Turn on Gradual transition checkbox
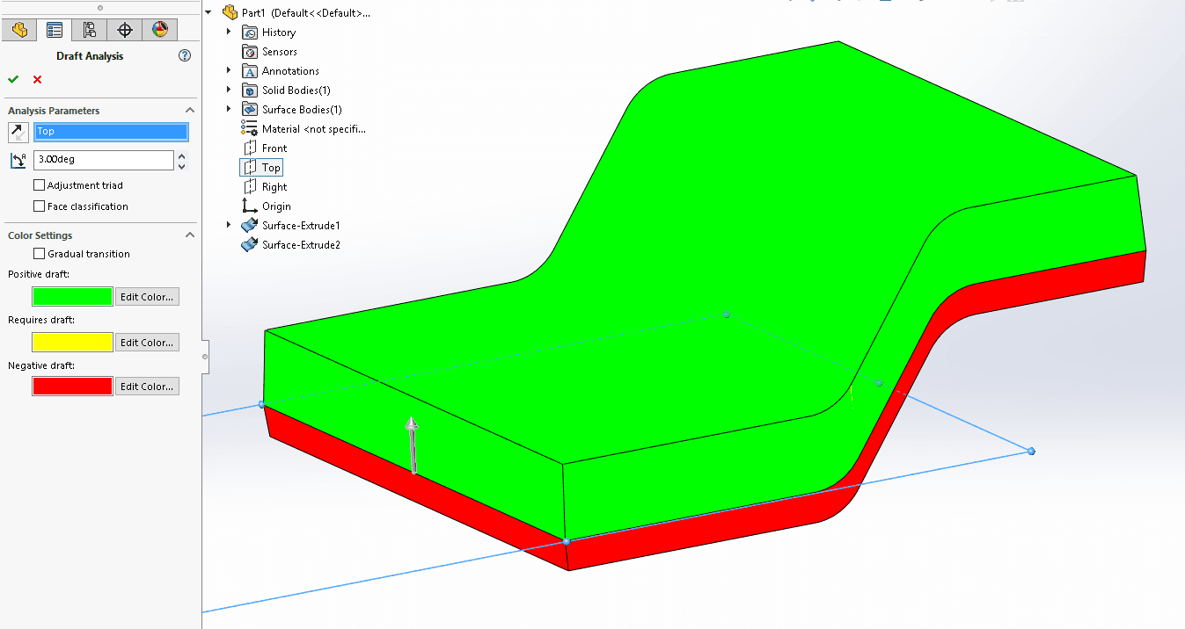The height and width of the screenshot is (629, 1185). click(x=39, y=254)
